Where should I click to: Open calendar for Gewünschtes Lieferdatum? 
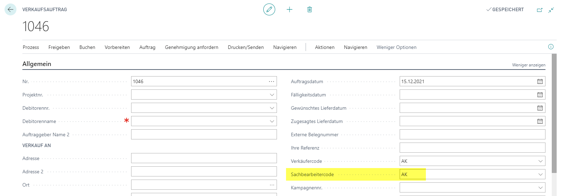[540, 108]
